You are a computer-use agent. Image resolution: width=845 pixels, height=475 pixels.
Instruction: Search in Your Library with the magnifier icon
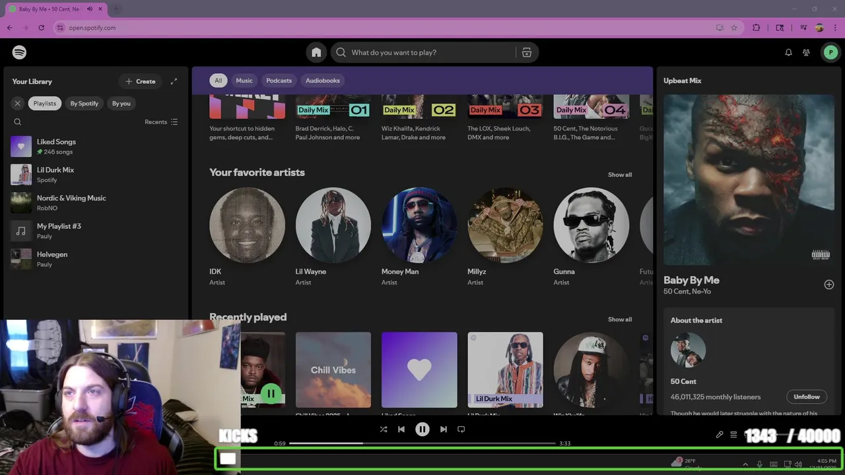tap(18, 122)
